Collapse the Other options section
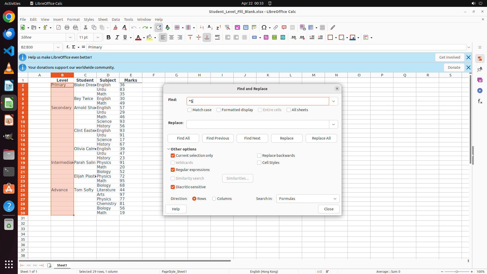 pos(169,149)
